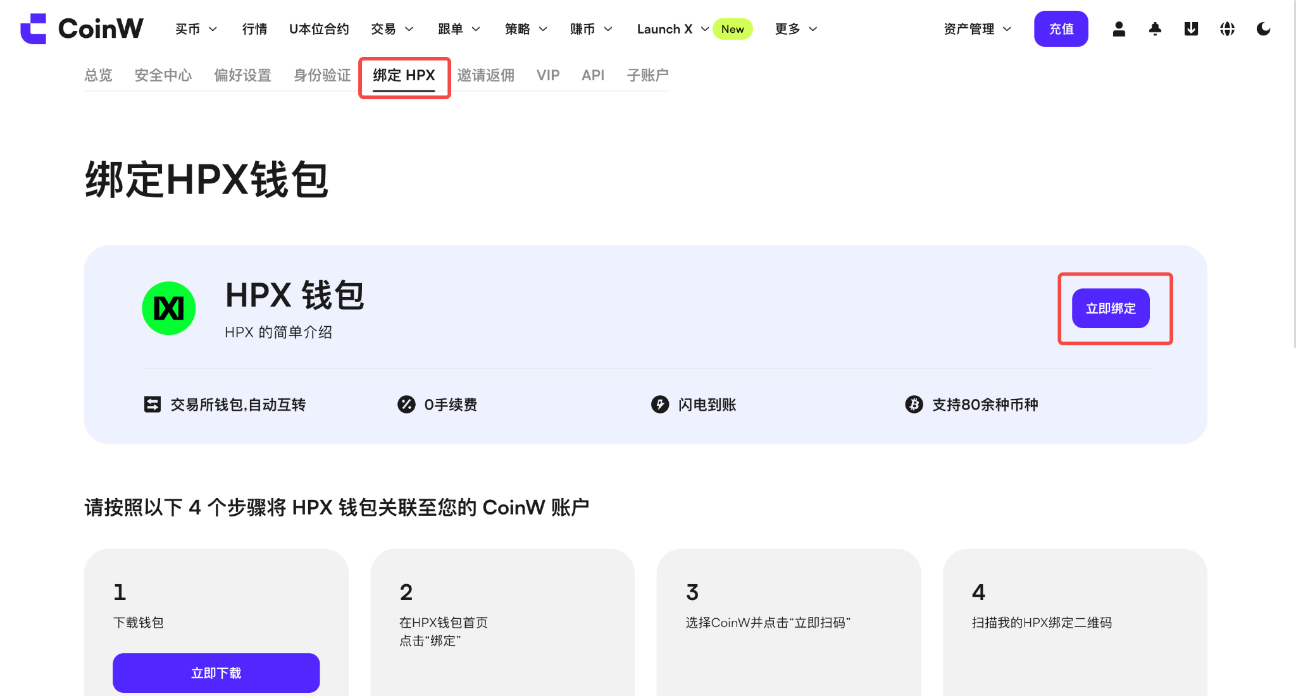Expand the 资产管理 asset management dropdown
The width and height of the screenshot is (1296, 696).
(978, 29)
